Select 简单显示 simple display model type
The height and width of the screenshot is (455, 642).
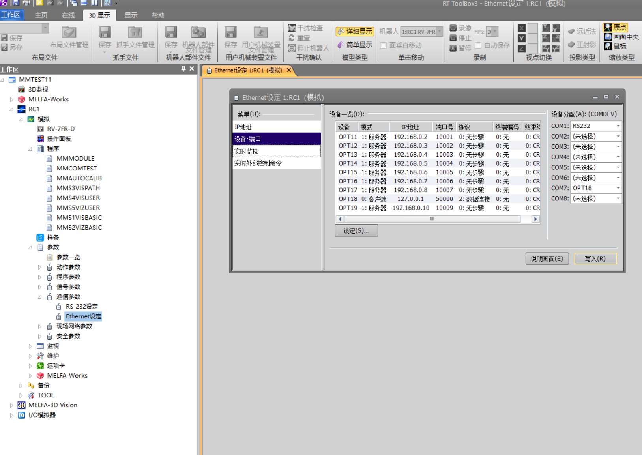point(355,45)
